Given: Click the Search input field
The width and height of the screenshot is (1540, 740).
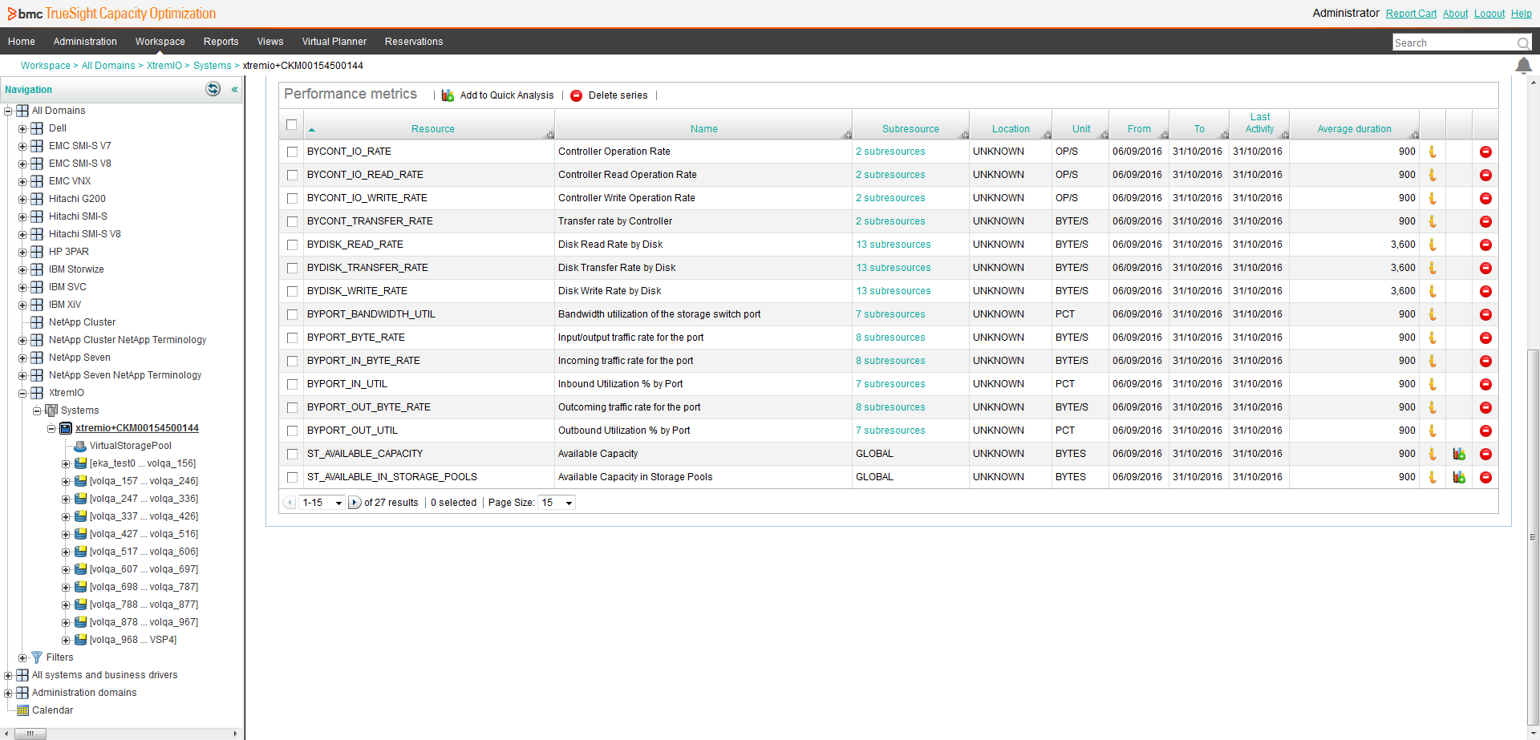Looking at the screenshot, I should pyautogui.click(x=1454, y=43).
